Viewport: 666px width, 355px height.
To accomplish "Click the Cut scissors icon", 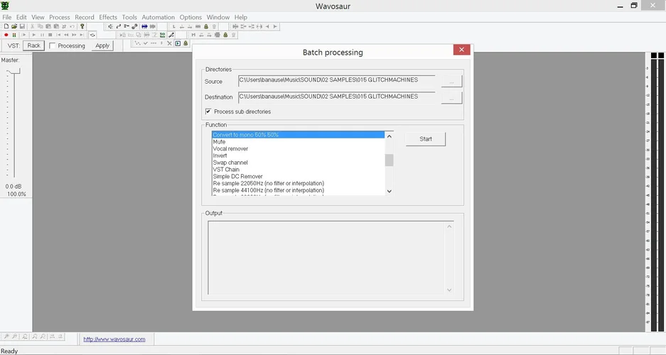I will [32, 26].
